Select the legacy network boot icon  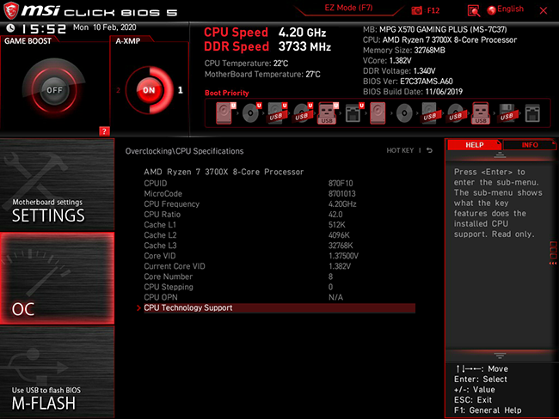(x=532, y=113)
